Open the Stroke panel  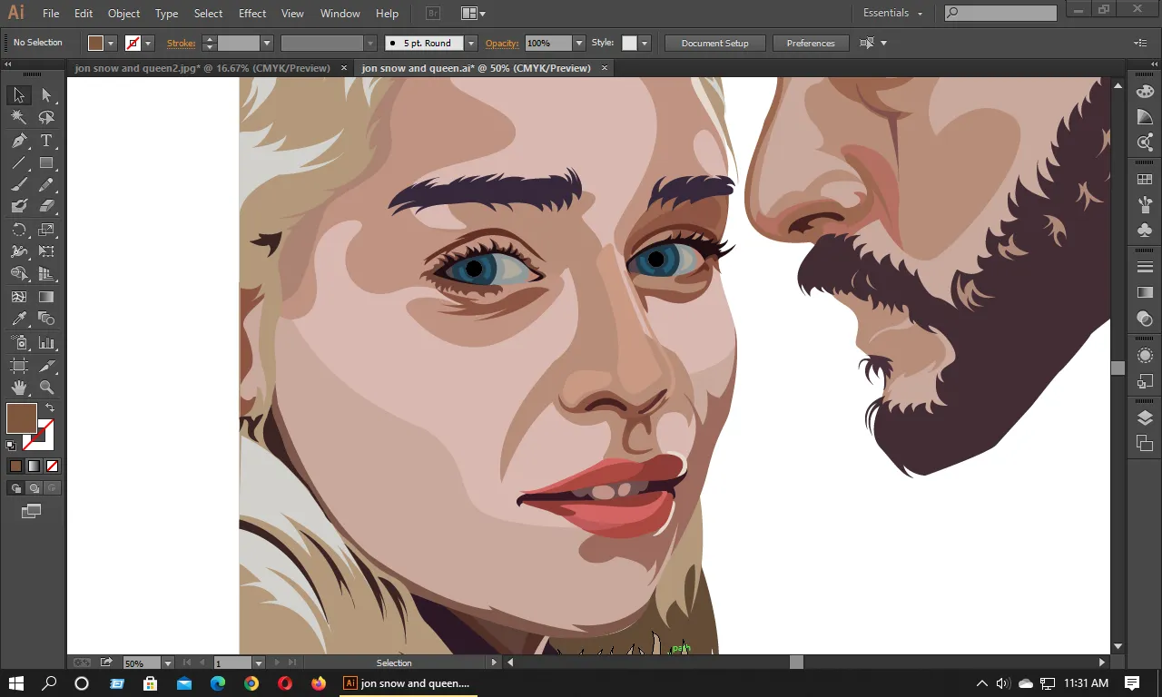click(1145, 268)
